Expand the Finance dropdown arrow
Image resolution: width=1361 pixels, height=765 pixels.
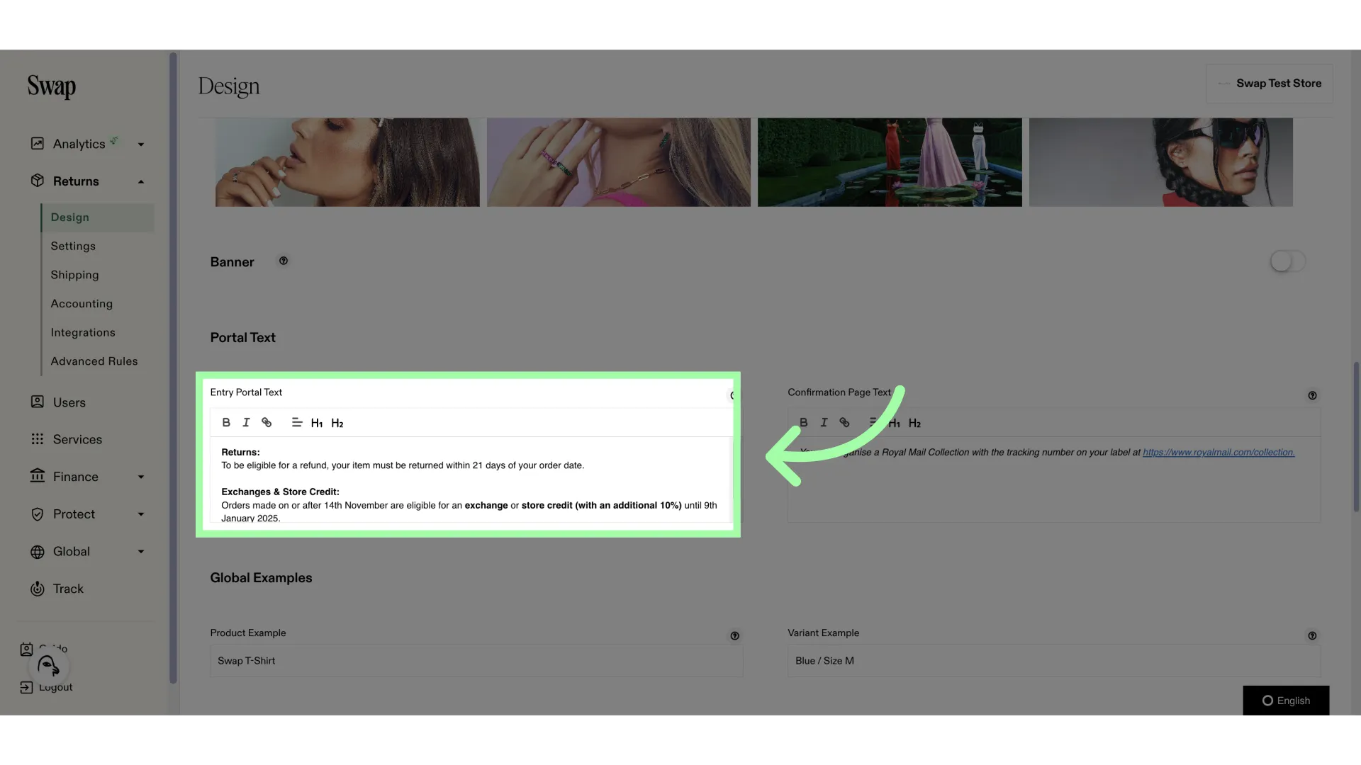click(141, 477)
